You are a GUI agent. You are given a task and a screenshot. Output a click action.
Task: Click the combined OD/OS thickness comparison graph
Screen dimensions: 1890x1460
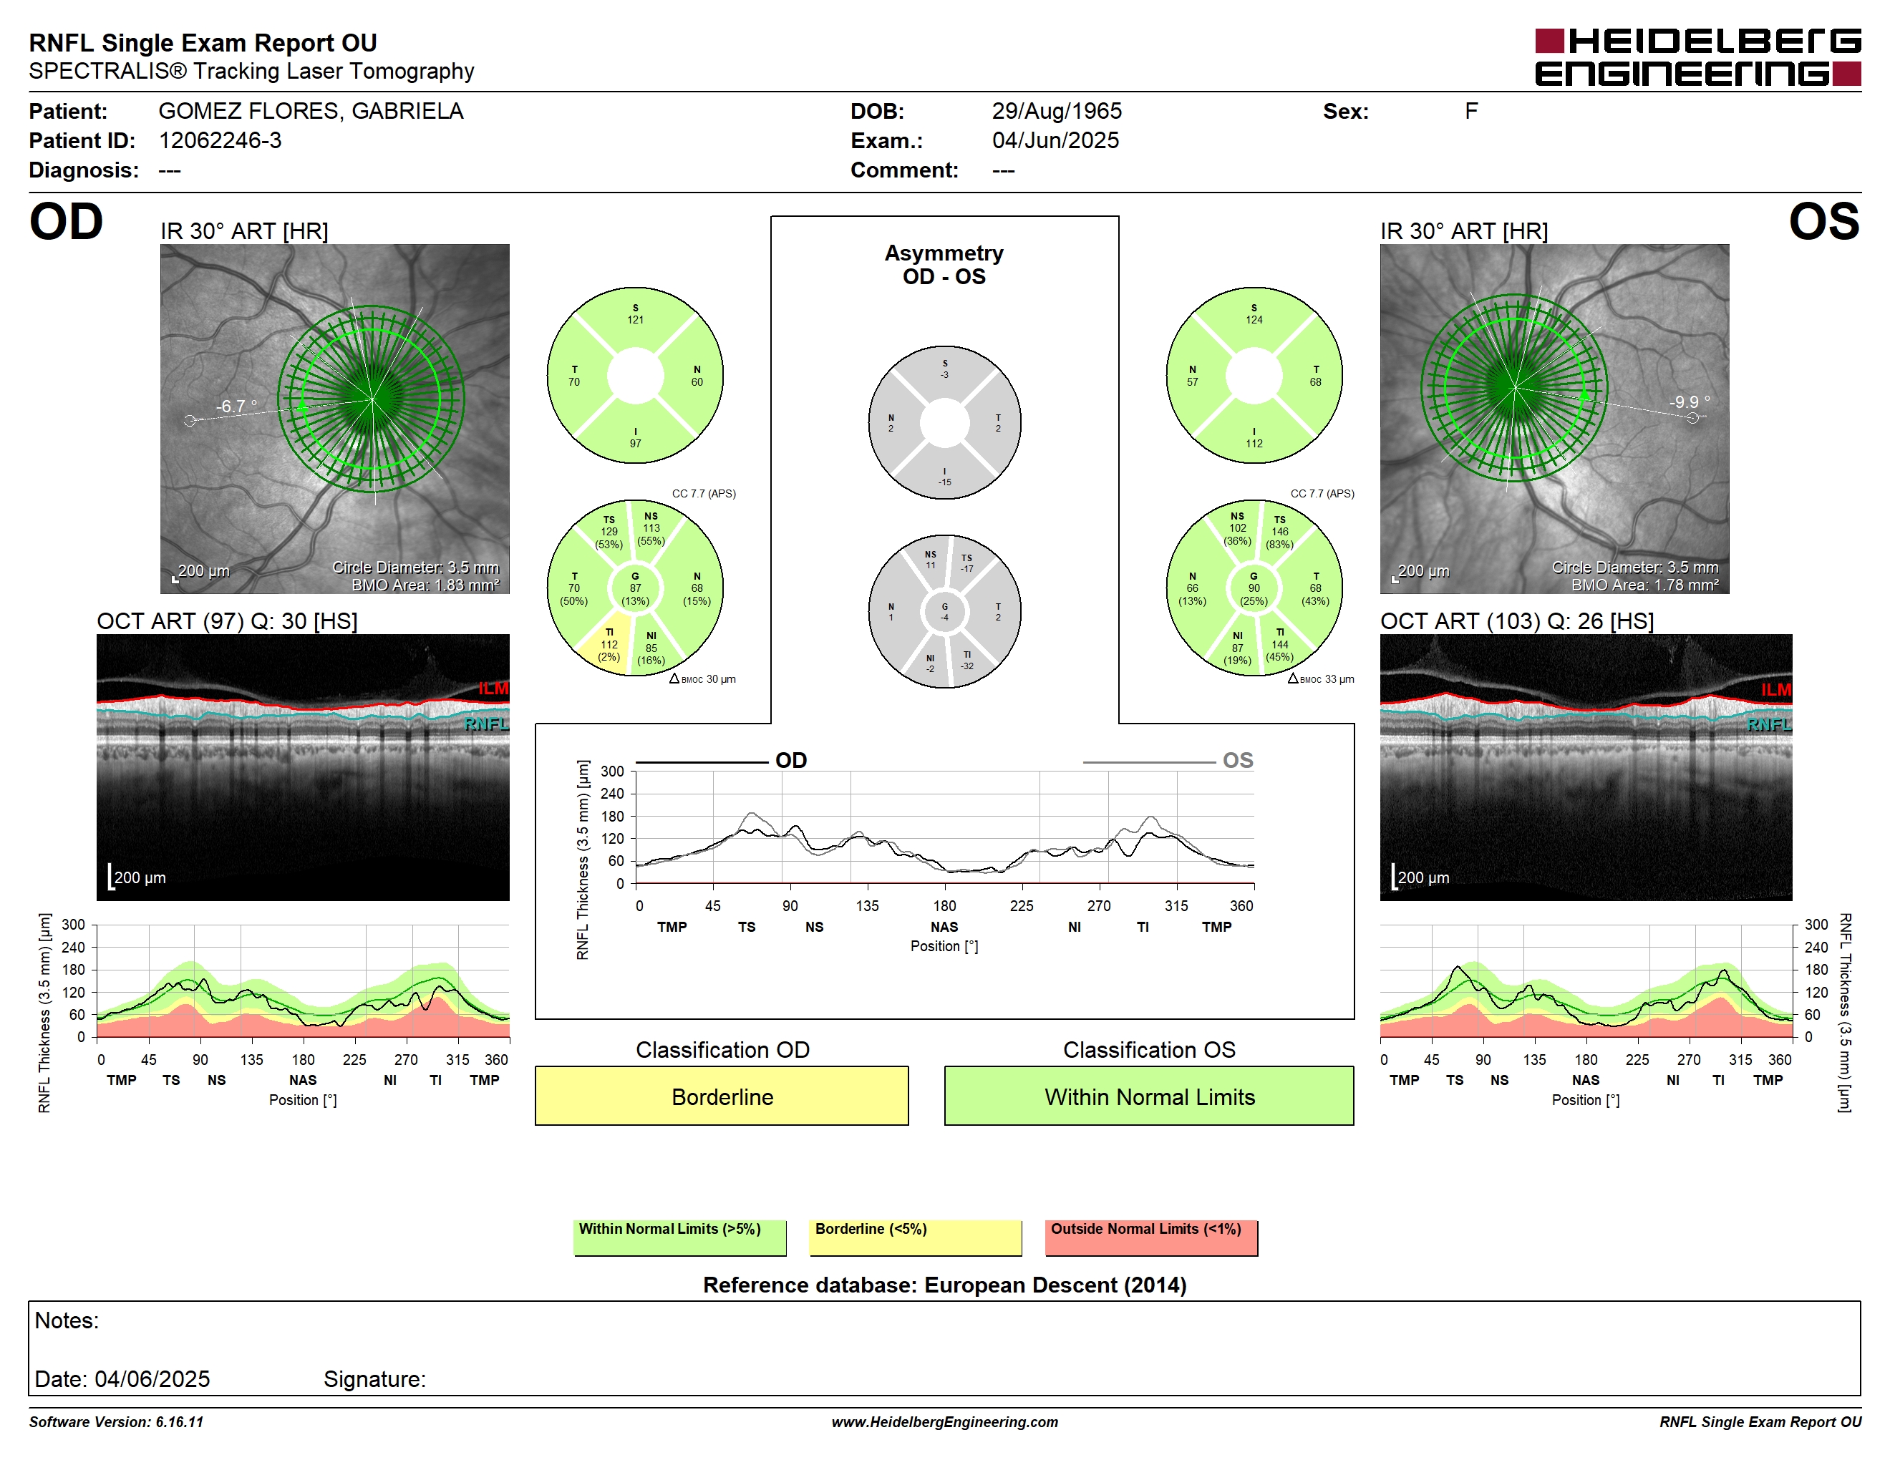[x=945, y=828]
